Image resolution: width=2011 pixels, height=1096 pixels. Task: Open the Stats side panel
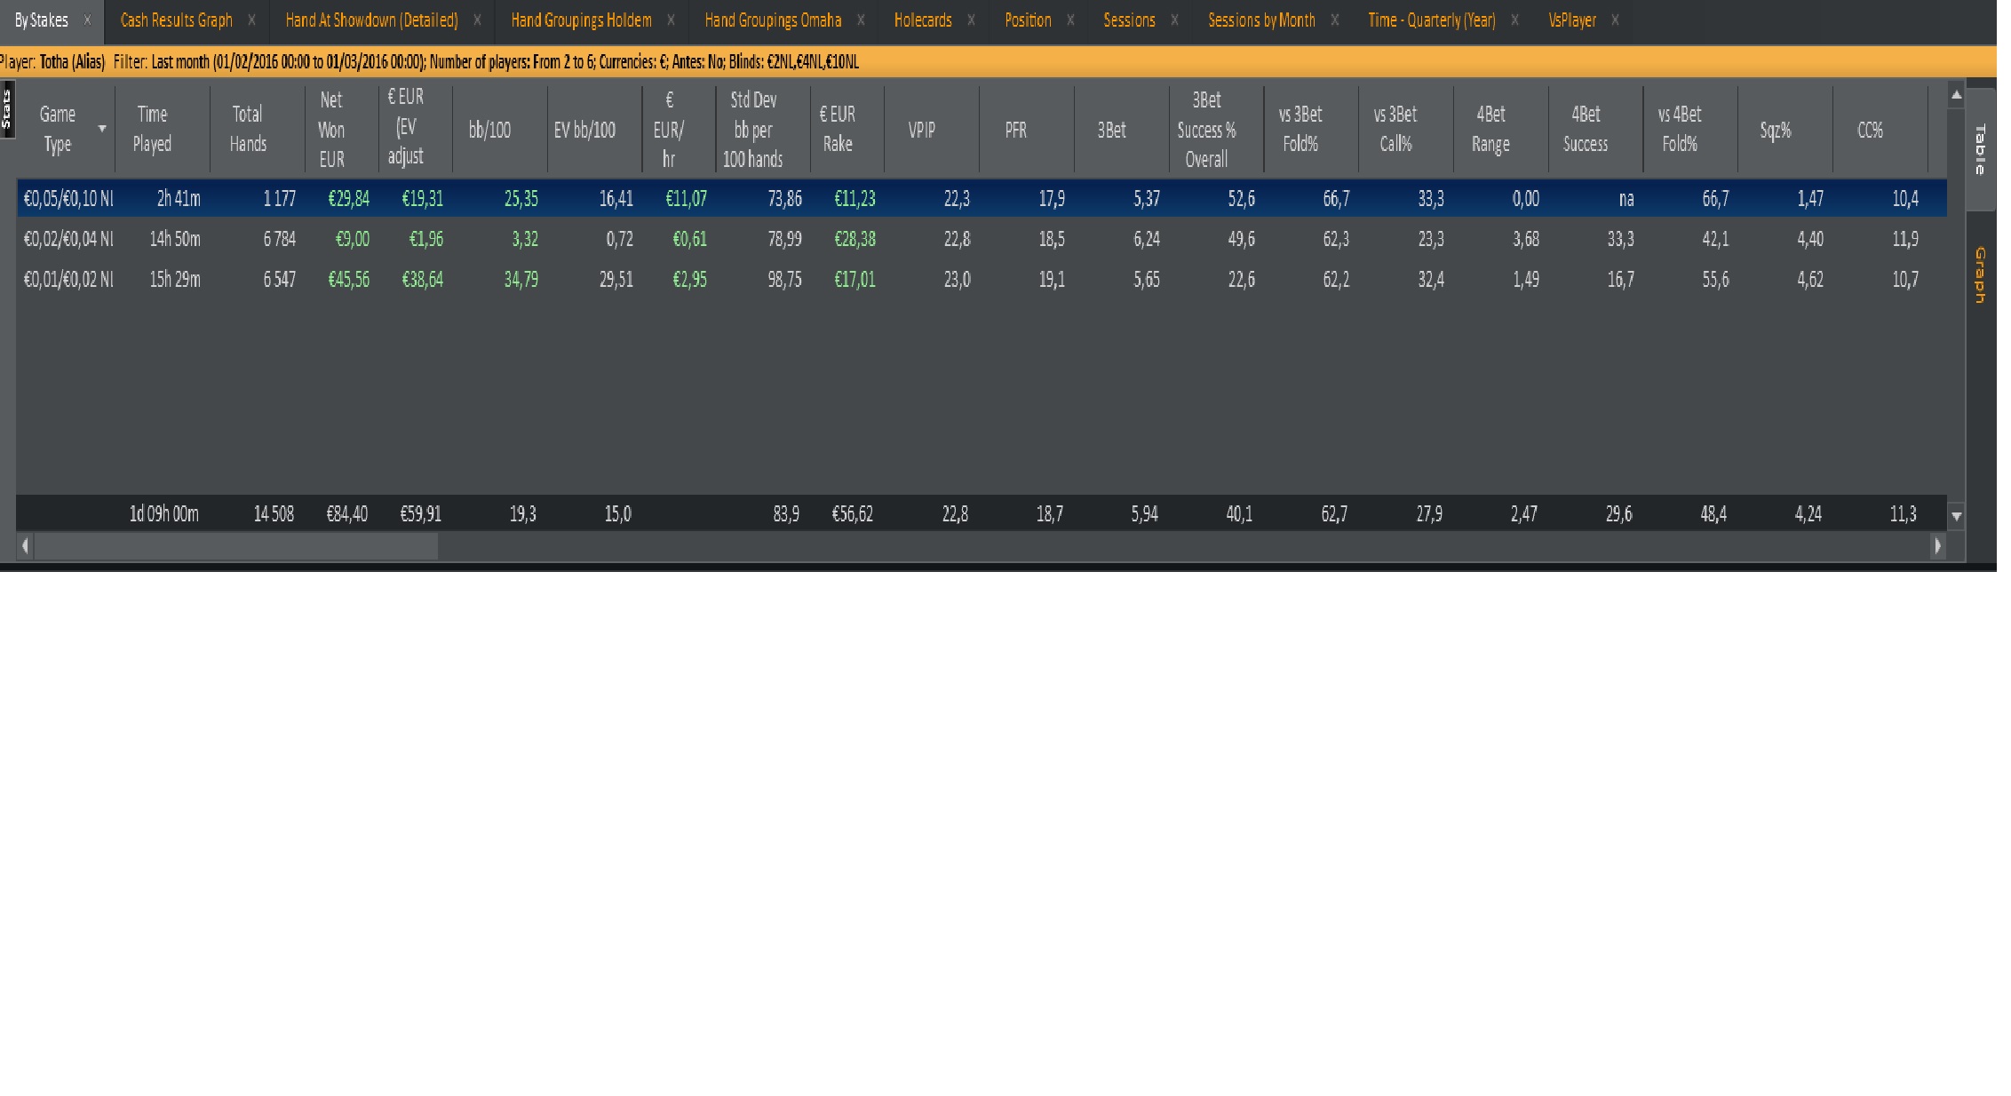[x=7, y=109]
